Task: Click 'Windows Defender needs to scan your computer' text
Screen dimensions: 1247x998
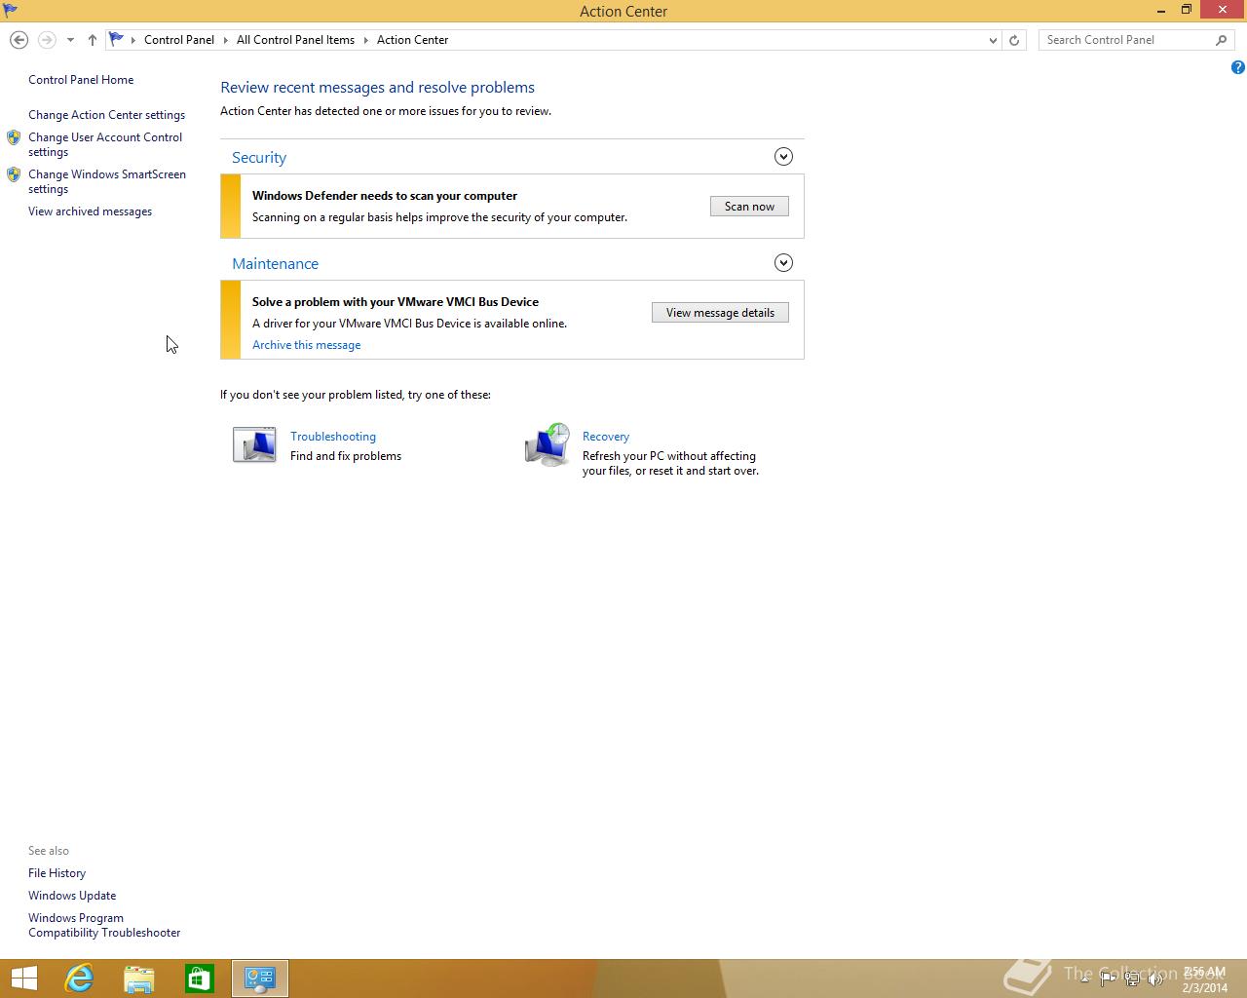Action: tap(385, 196)
